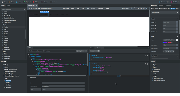The height and width of the screenshot is (96, 180).
Task: Toggle the lock icon beside Body in Overview
Action: pyautogui.click(x=8, y=67)
